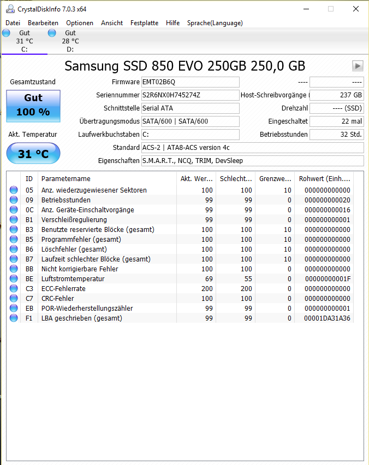Click the Gut 100 % health status button
The image size is (369, 465).
tap(33, 106)
